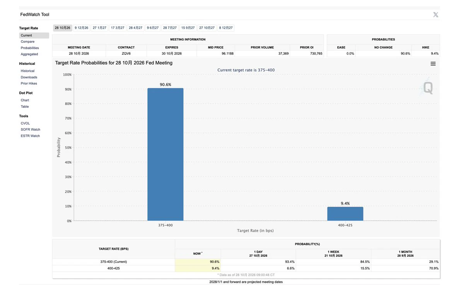Click the mid price 96.1188
464x286 pixels.
(227, 54)
